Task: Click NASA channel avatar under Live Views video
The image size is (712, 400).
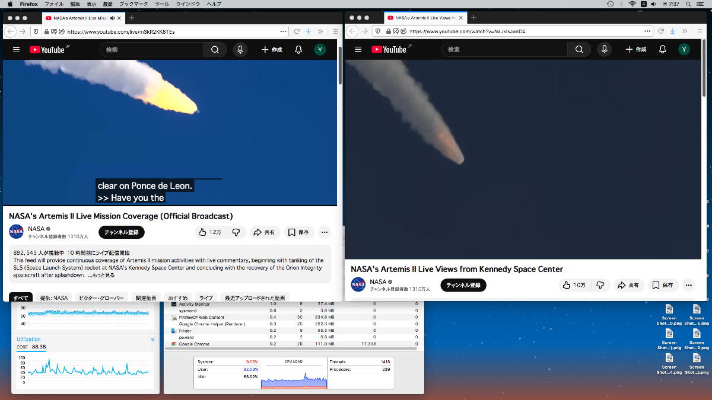Action: [358, 284]
